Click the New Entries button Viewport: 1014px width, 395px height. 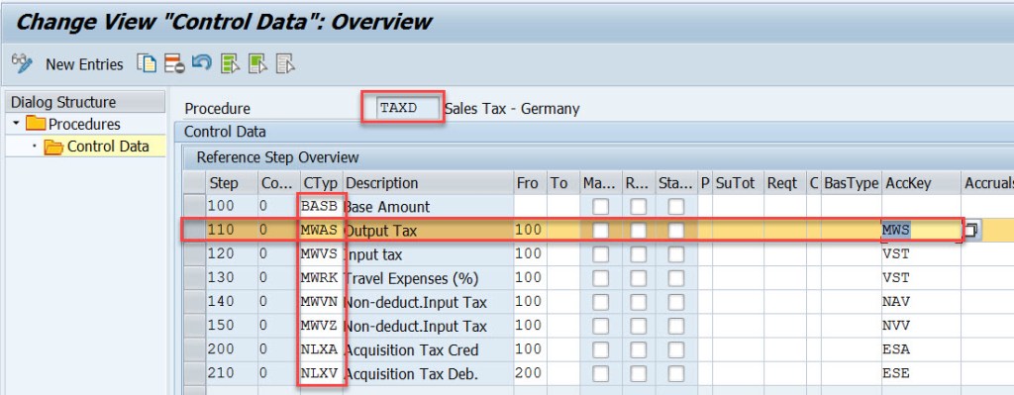coord(84,64)
